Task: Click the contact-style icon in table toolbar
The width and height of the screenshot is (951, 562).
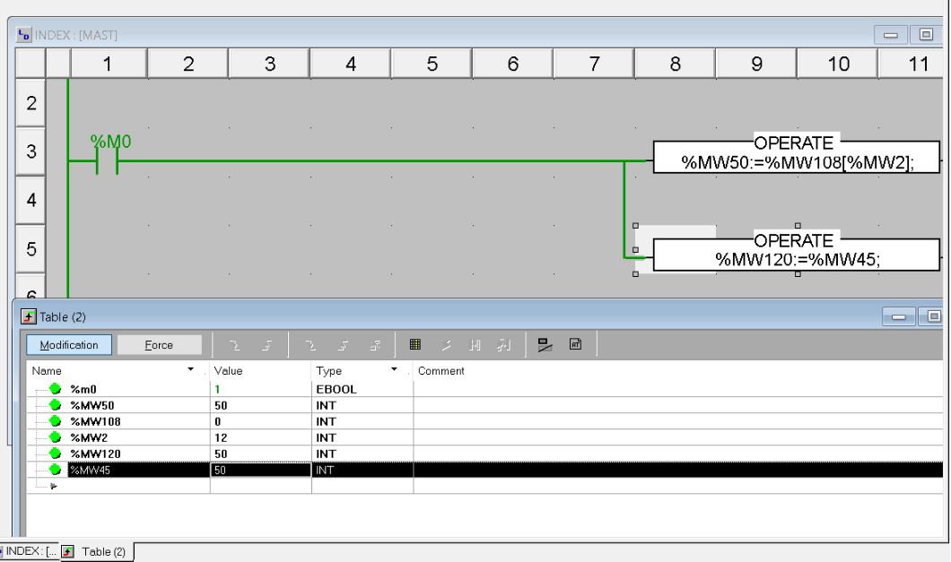Action: tap(475, 345)
